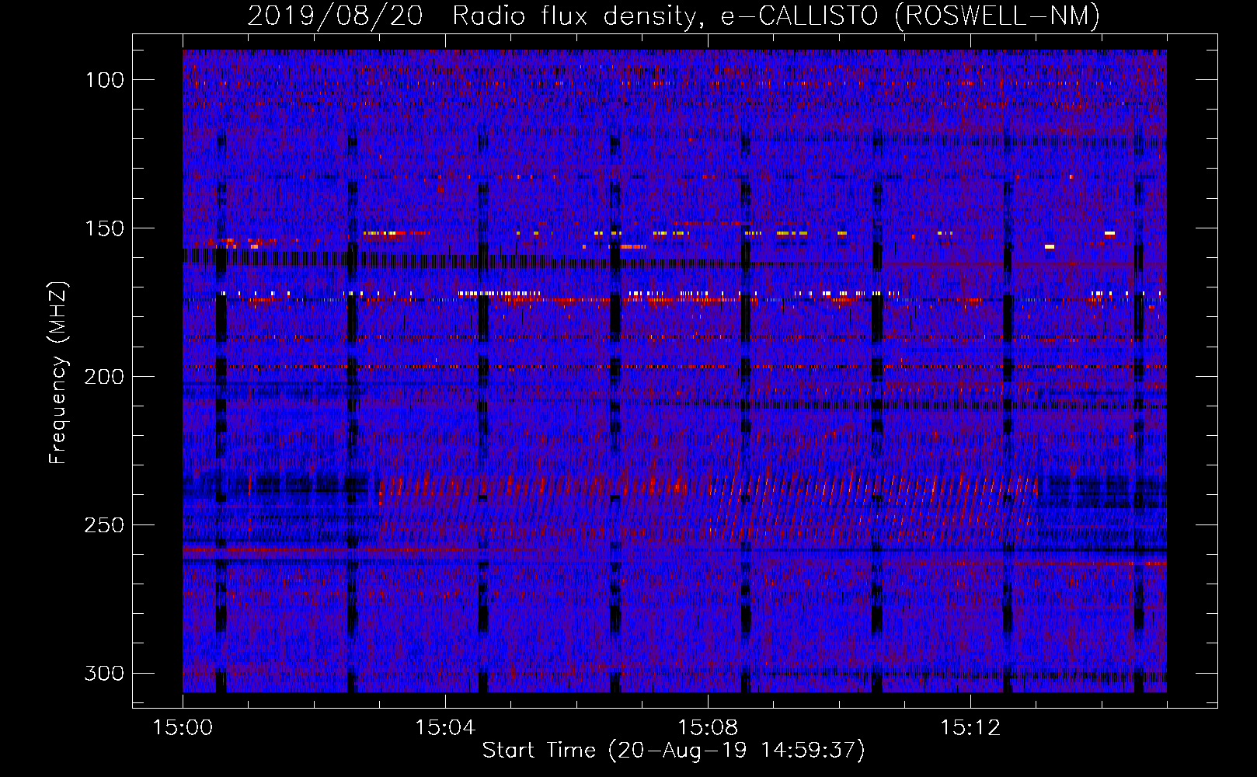Click the 15:00 time tick label
Screen dimensions: 1257x777
pos(183,728)
